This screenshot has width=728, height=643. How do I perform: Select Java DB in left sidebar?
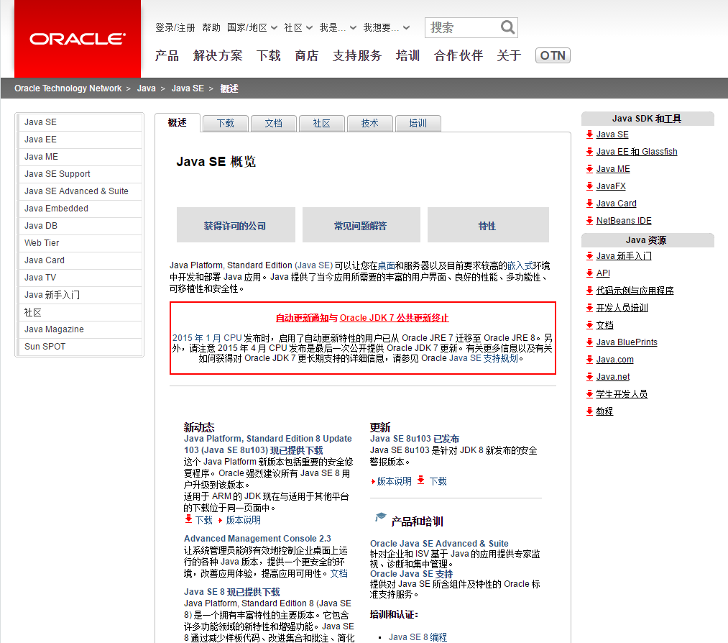80,226
